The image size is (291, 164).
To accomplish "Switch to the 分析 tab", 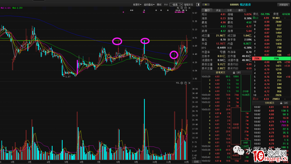I will pyautogui.click(x=229, y=10).
